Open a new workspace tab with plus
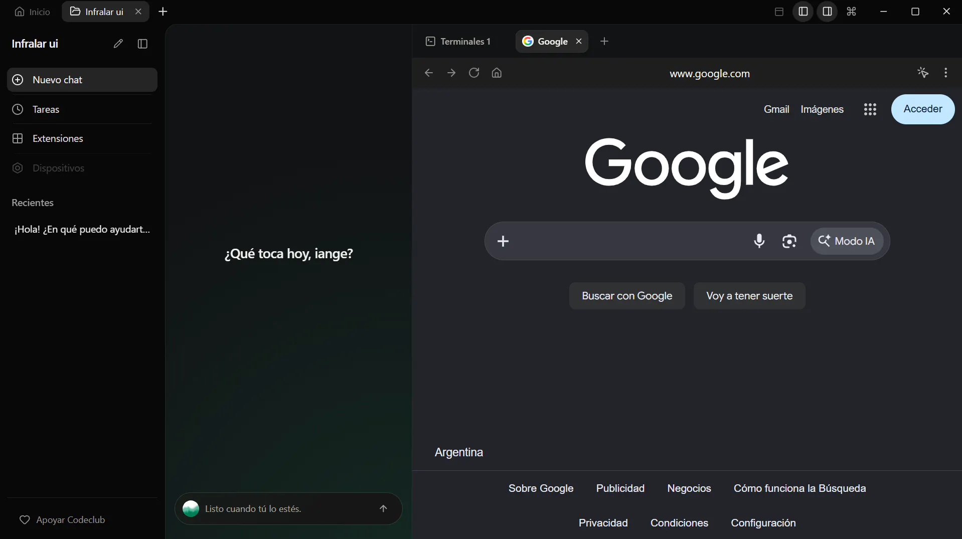The width and height of the screenshot is (962, 539). [163, 12]
